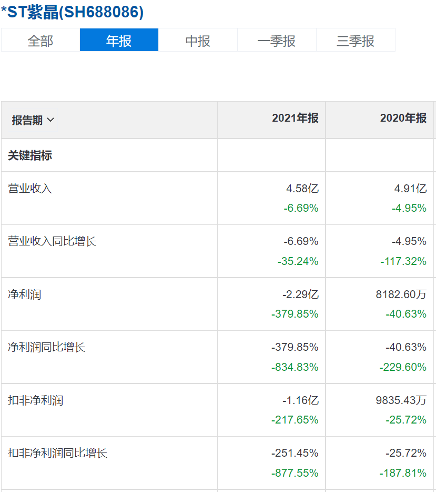This screenshot has height=492, width=436.
Task: Click the -2.29亿 net profit value
Action: click(x=300, y=294)
